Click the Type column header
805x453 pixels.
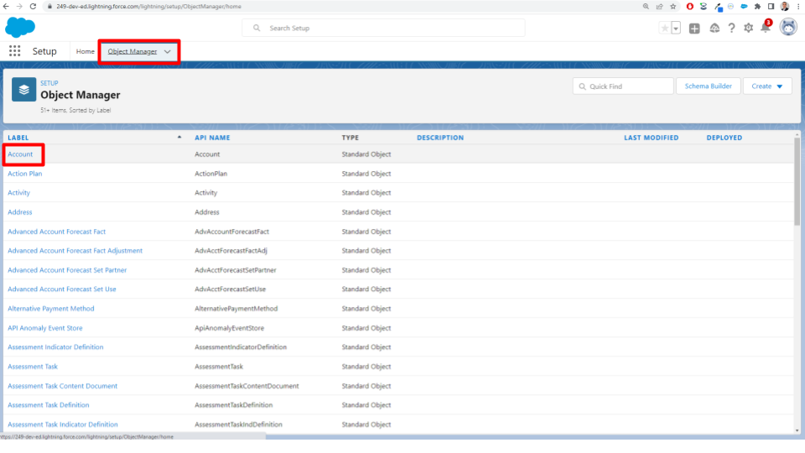351,138
